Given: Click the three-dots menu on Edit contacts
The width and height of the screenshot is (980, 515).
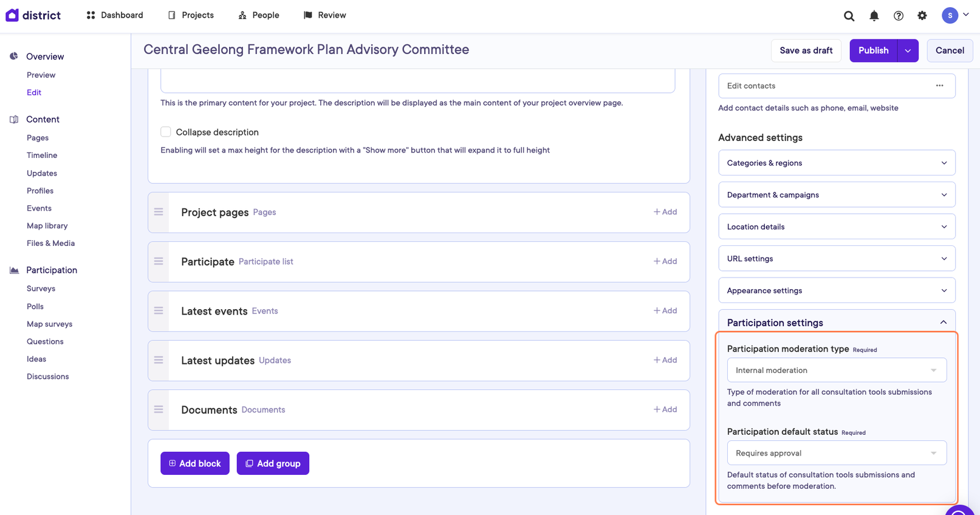Looking at the screenshot, I should (x=939, y=86).
